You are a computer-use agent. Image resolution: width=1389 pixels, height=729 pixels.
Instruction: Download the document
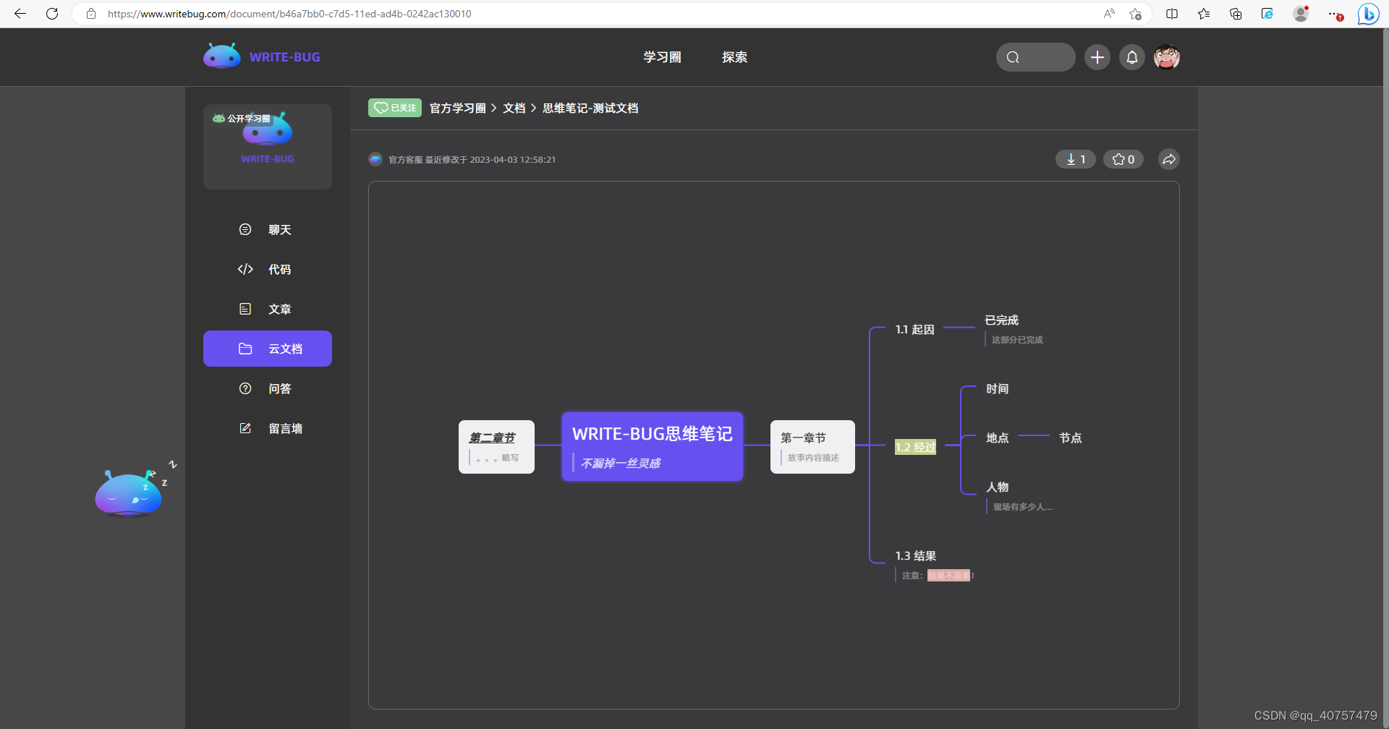[x=1076, y=159]
